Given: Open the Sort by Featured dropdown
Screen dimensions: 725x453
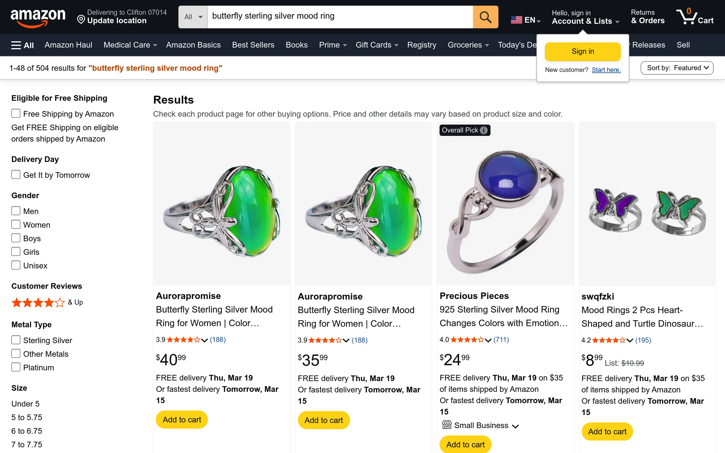Looking at the screenshot, I should click(677, 68).
